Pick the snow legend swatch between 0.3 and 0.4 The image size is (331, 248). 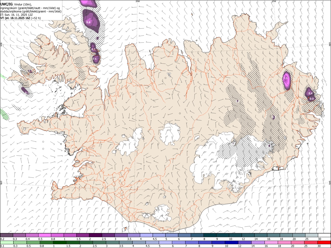[19, 235]
